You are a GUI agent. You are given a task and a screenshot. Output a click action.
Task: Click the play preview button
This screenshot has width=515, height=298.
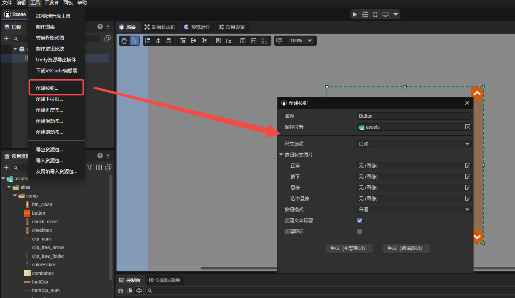pyautogui.click(x=355, y=14)
